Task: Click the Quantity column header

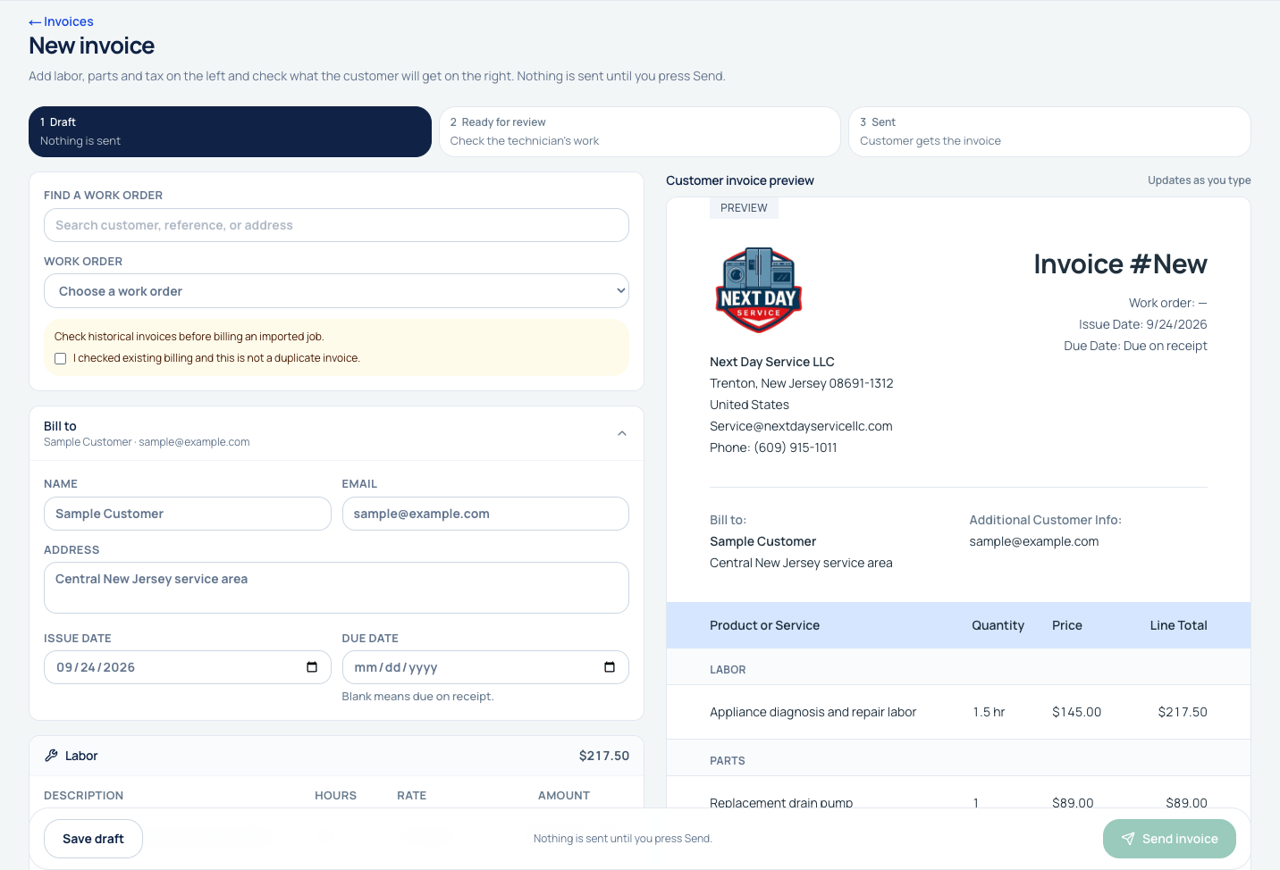Action: click(998, 625)
